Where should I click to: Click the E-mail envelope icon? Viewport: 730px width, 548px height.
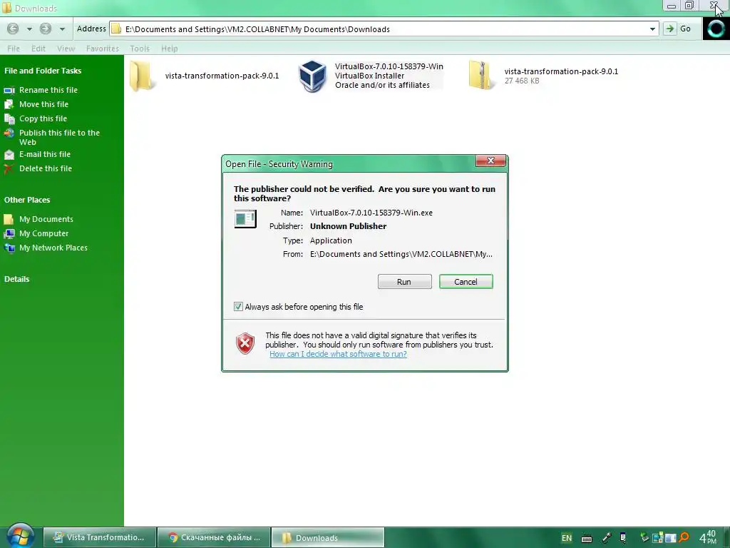[9, 155]
